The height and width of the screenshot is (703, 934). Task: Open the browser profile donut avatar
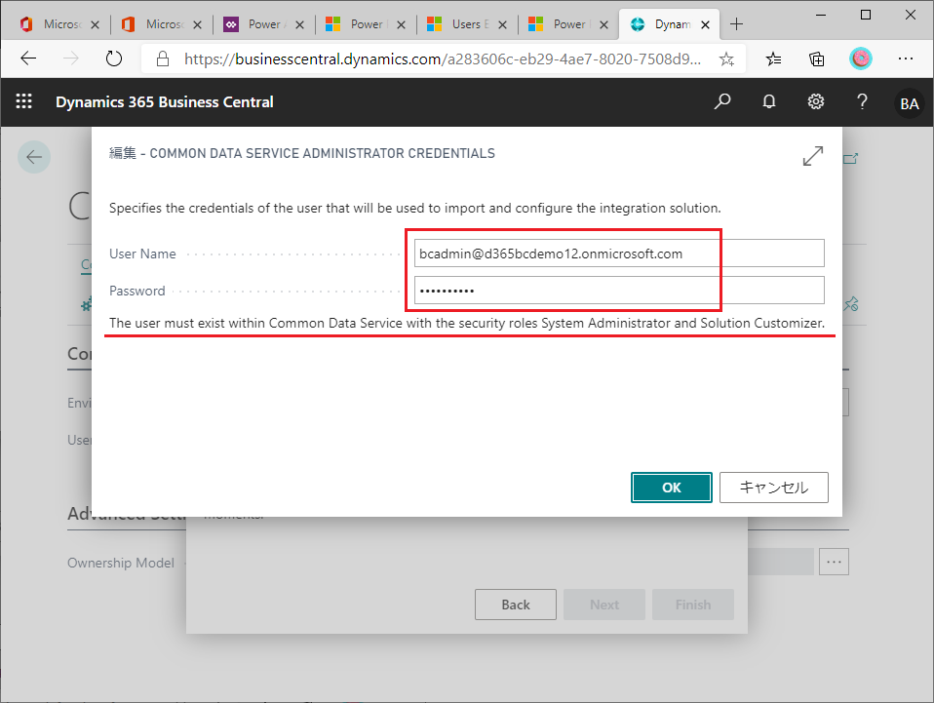point(861,59)
